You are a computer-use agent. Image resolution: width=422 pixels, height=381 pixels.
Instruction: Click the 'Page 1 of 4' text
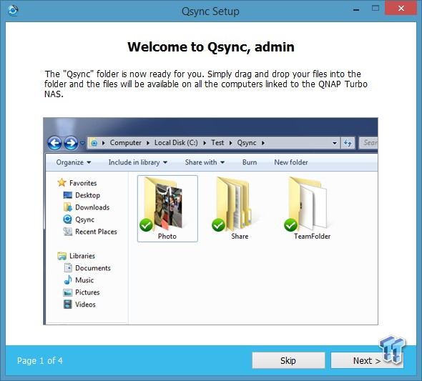40,360
